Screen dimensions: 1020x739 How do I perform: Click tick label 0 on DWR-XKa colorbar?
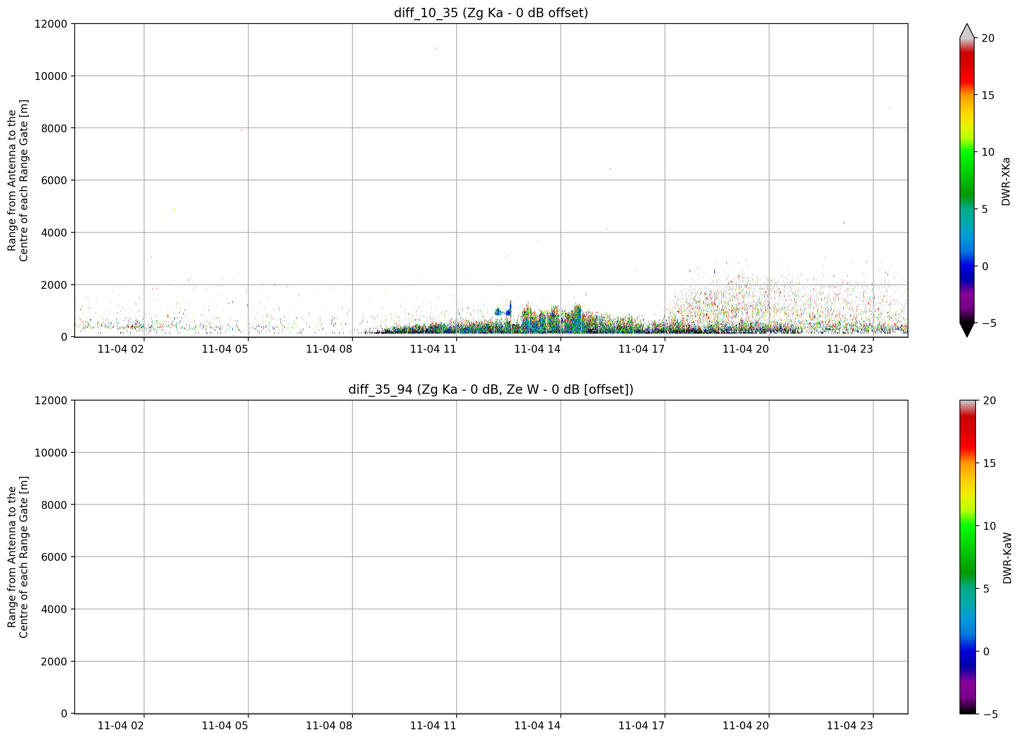(x=985, y=266)
